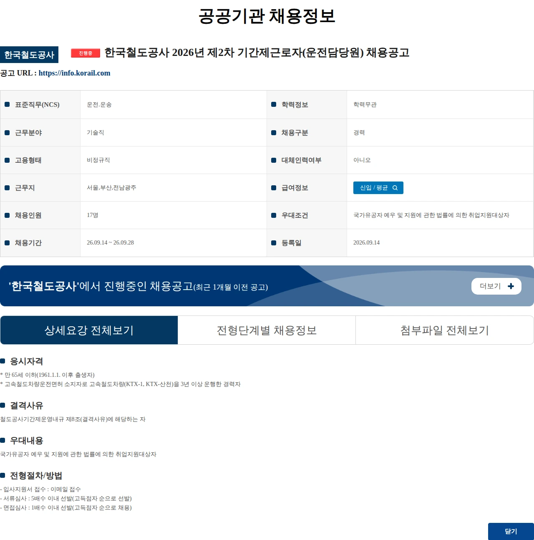Click the 한국철도공사 organization badge
The width and height of the screenshot is (534, 540).
coord(29,55)
